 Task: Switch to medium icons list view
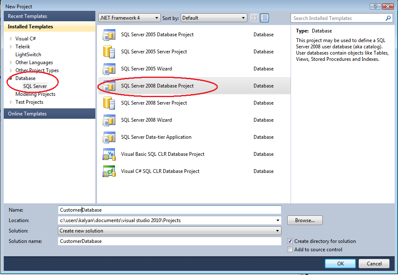pos(264,18)
